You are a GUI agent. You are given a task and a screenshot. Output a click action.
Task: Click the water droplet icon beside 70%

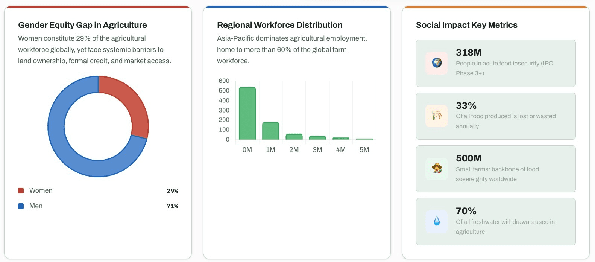coord(437,221)
